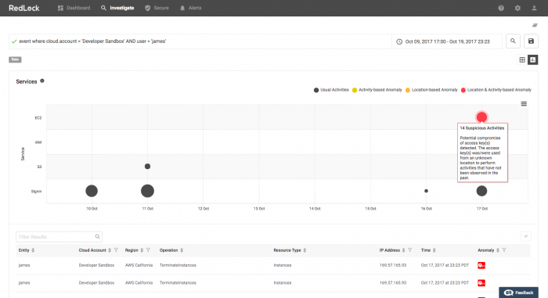Open the Dashboard page
The height and width of the screenshot is (298, 548).
click(74, 8)
